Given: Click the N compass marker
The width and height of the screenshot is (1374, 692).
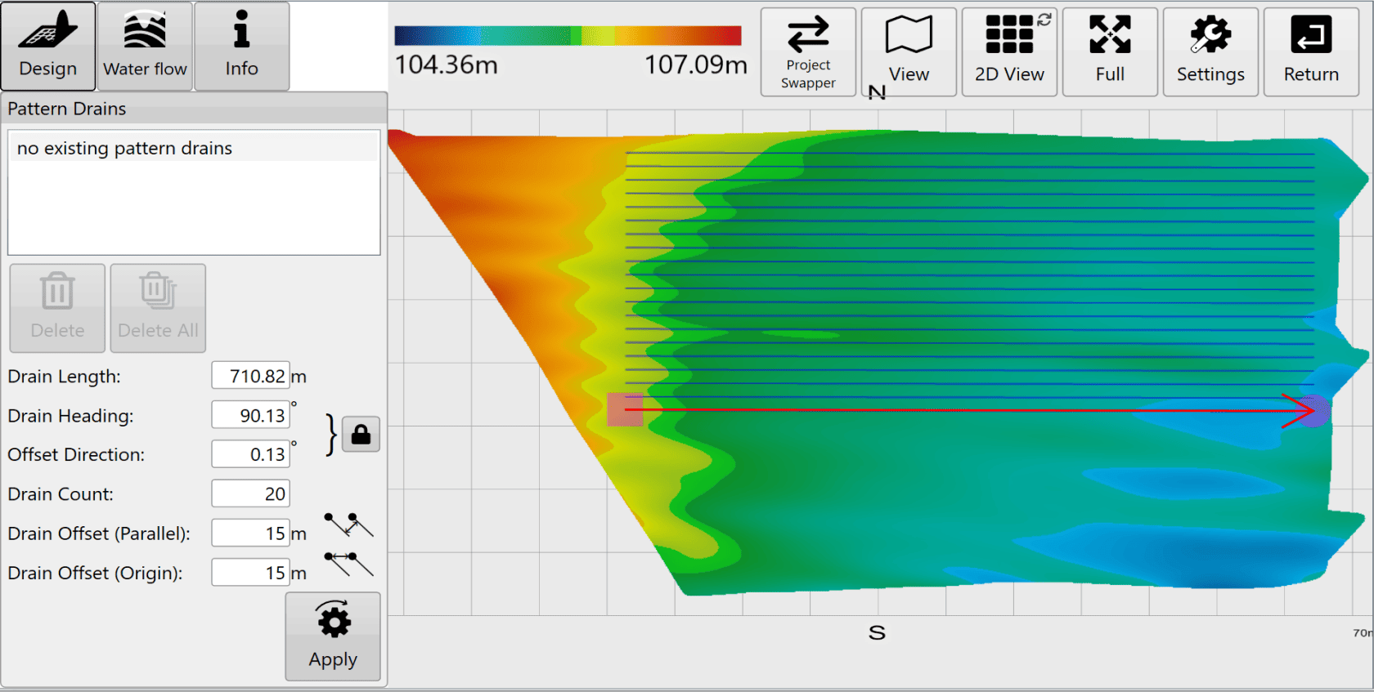Looking at the screenshot, I should 877,92.
